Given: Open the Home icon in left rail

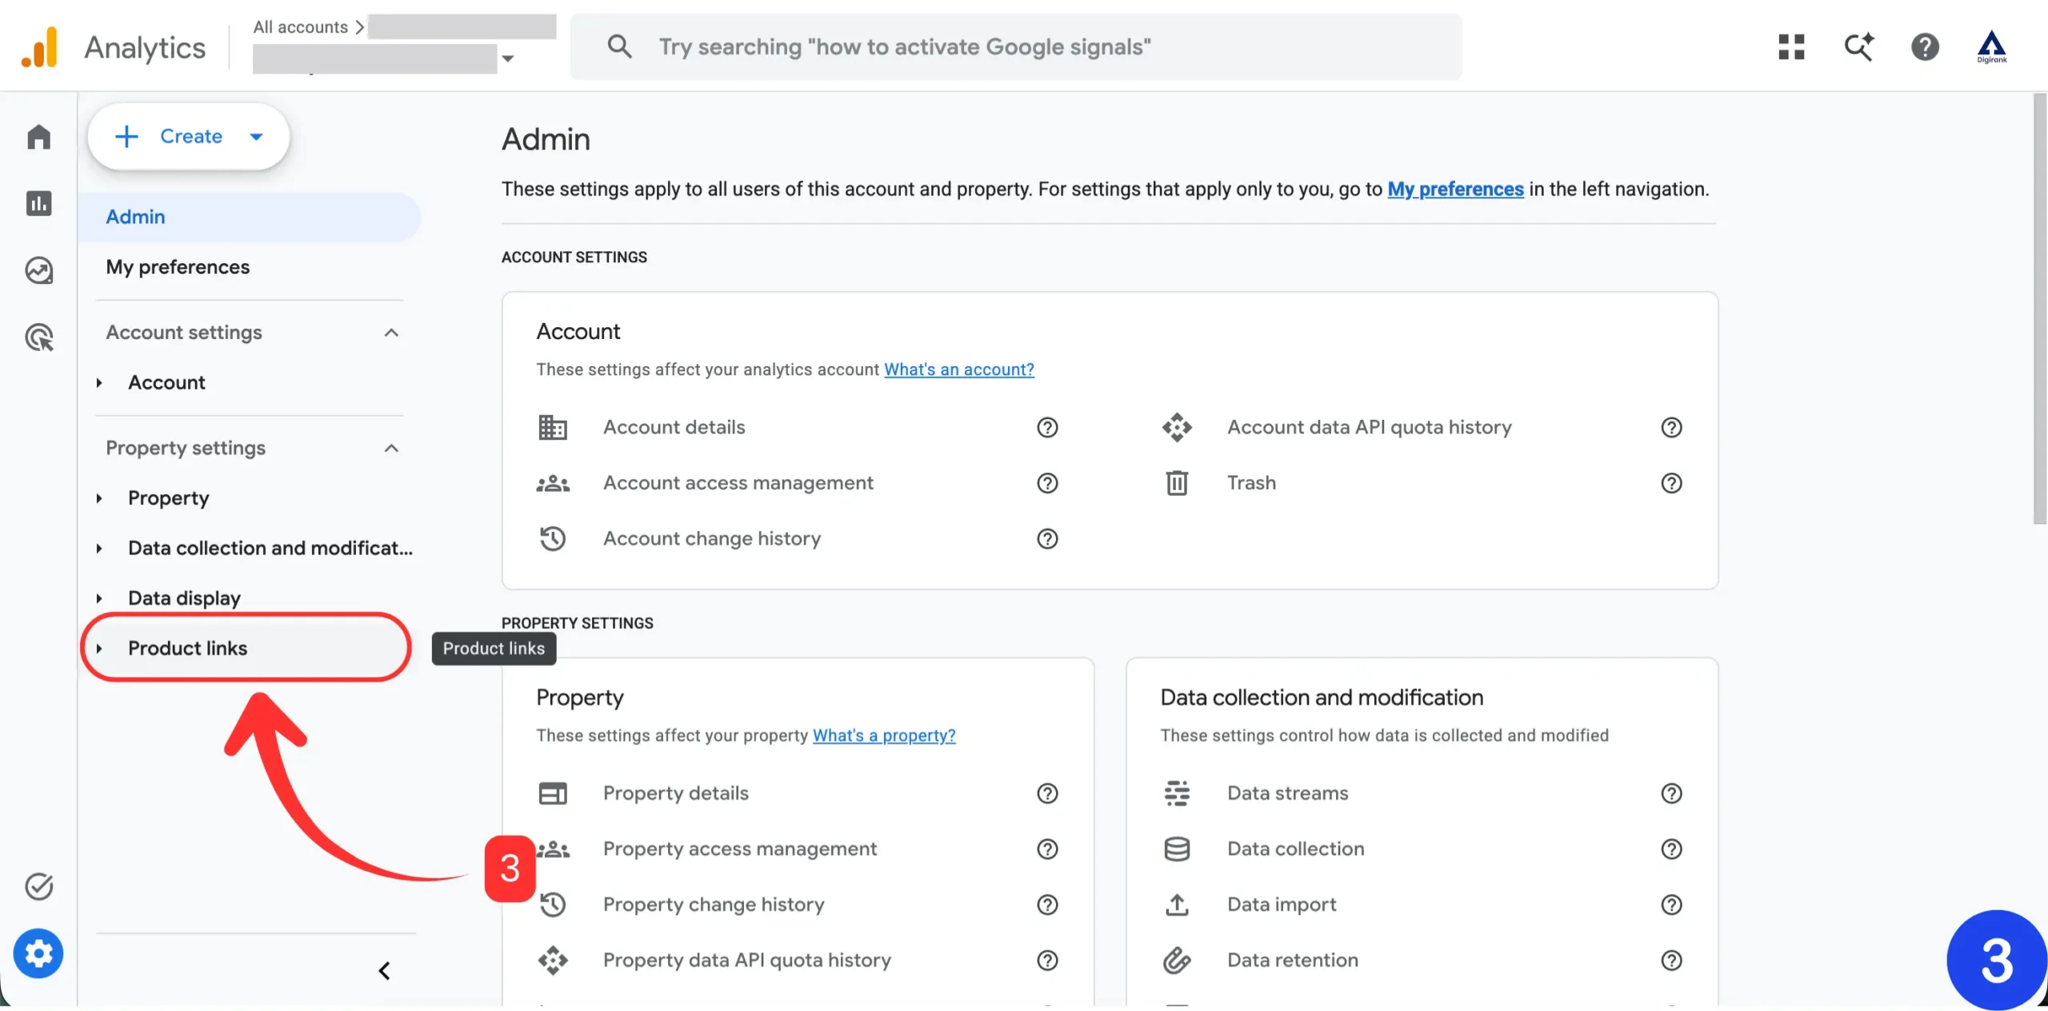Looking at the screenshot, I should click(x=38, y=137).
